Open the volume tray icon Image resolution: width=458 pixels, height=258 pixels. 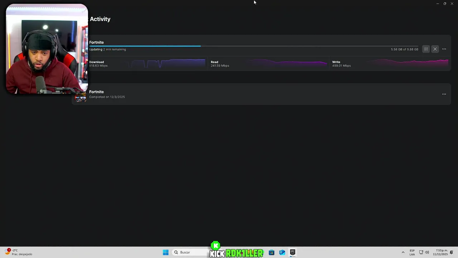[427, 252]
